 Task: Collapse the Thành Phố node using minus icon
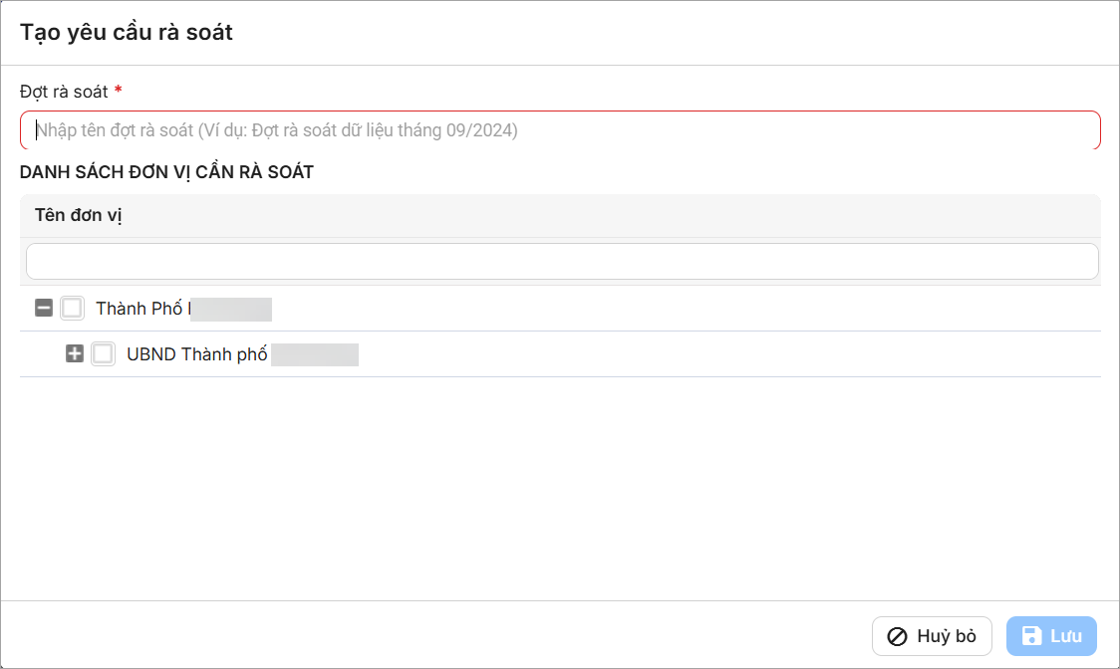(x=44, y=308)
